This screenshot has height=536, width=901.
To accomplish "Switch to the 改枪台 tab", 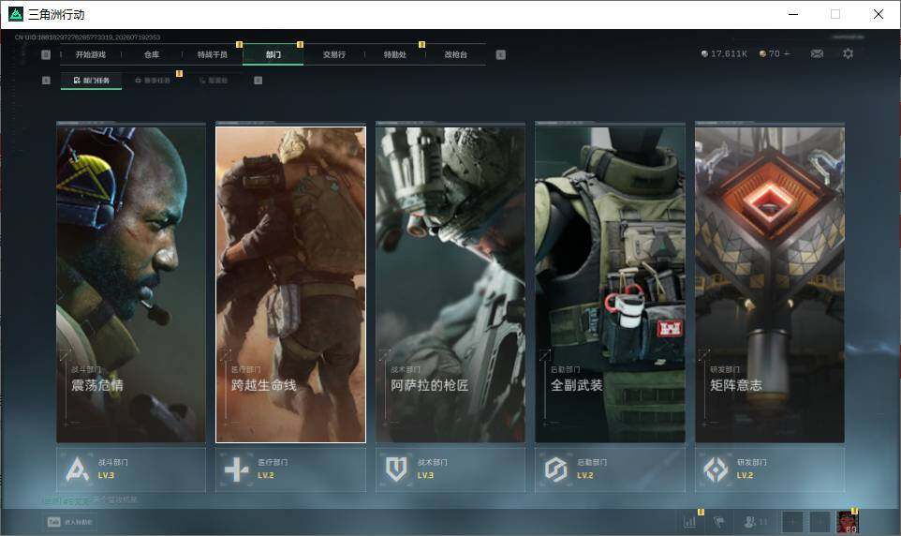I will (456, 54).
